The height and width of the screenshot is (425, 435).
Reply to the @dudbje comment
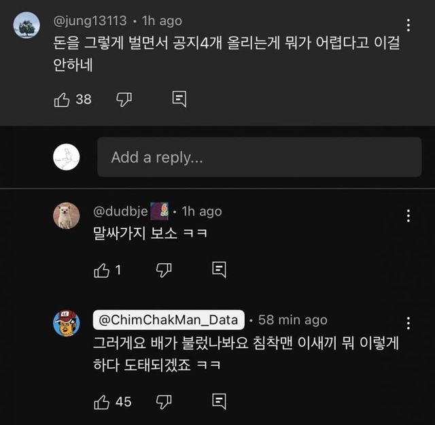pos(219,270)
